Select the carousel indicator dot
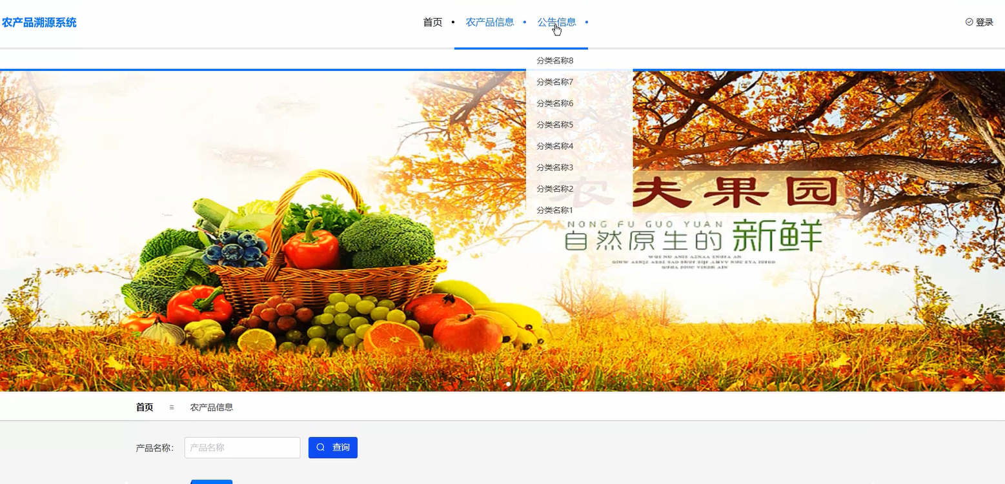 (508, 384)
